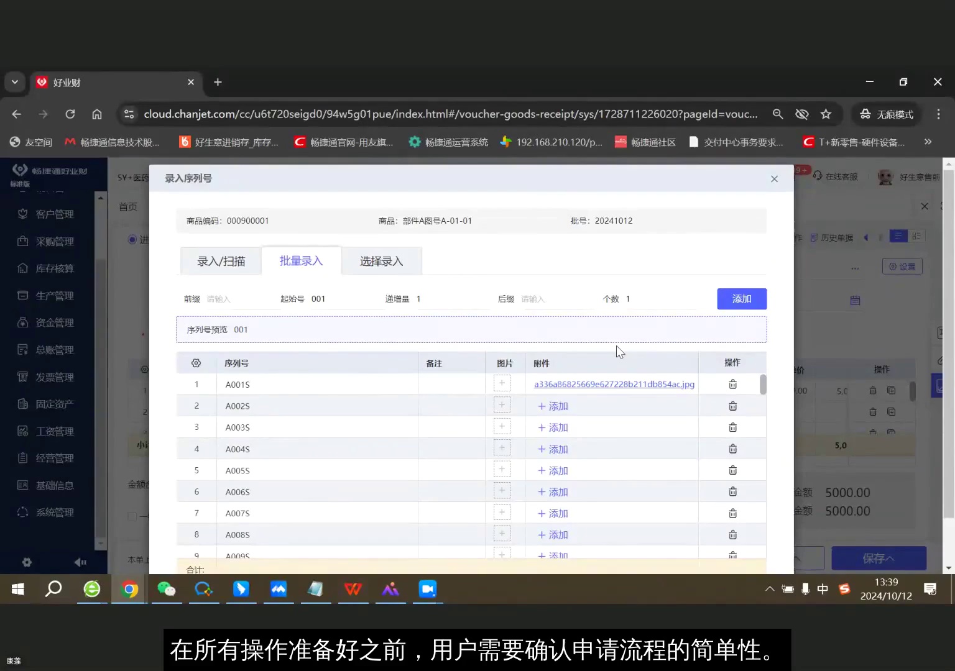Screen dimensions: 955x671
Task: Select the 生产管理 sidebar module
Action: pyautogui.click(x=53, y=295)
